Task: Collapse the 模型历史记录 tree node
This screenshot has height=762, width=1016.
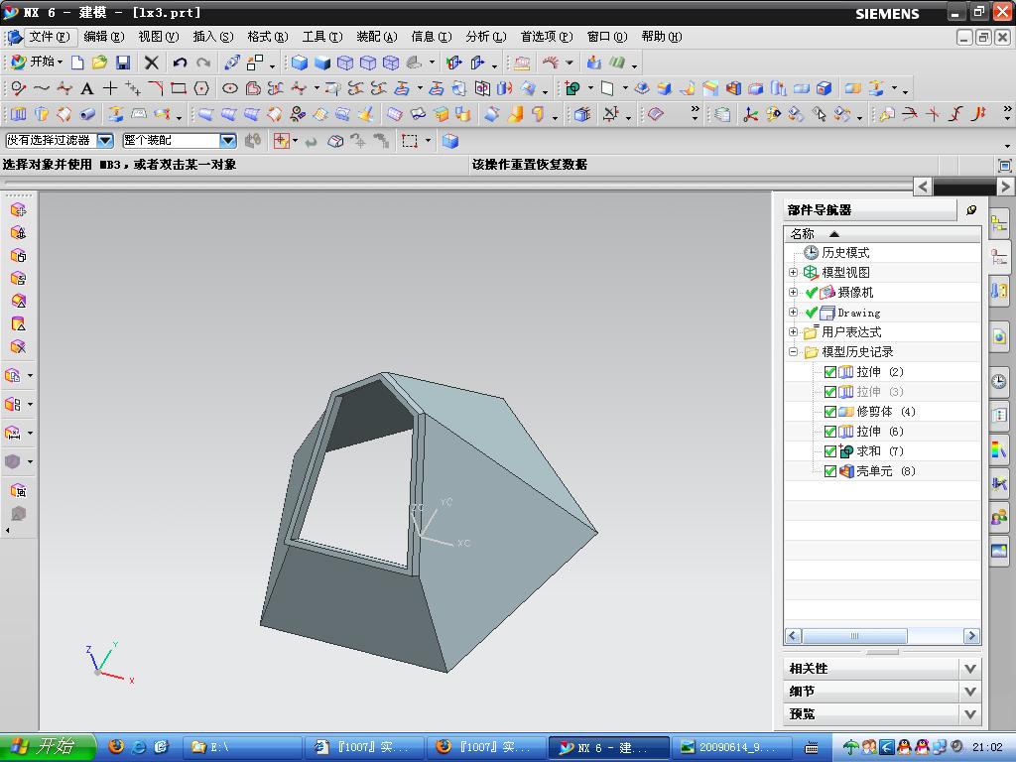Action: 793,352
